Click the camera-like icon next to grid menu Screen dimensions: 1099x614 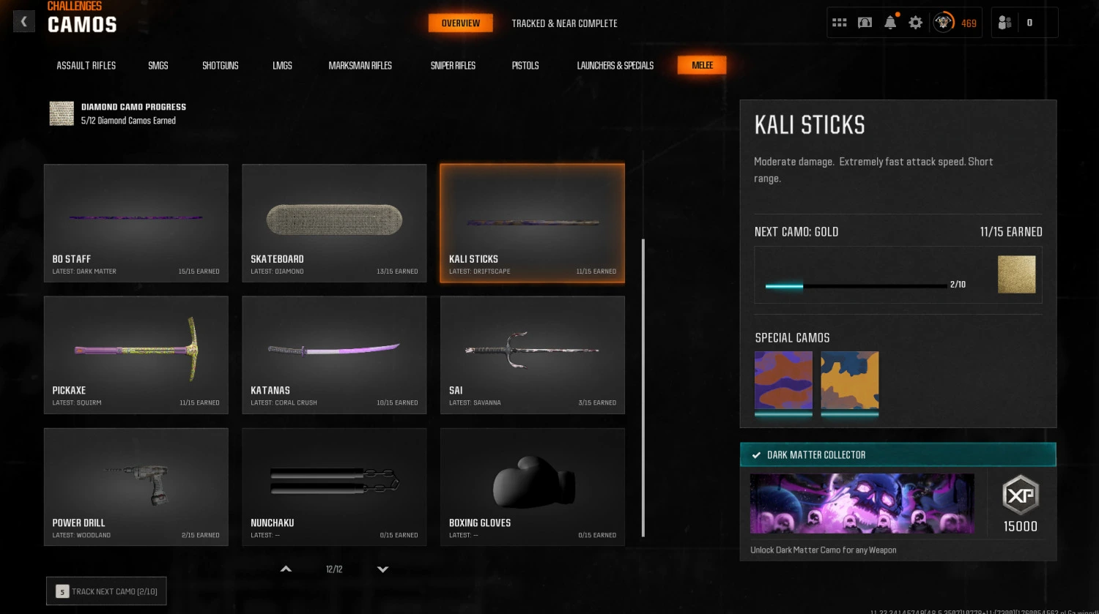tap(865, 23)
